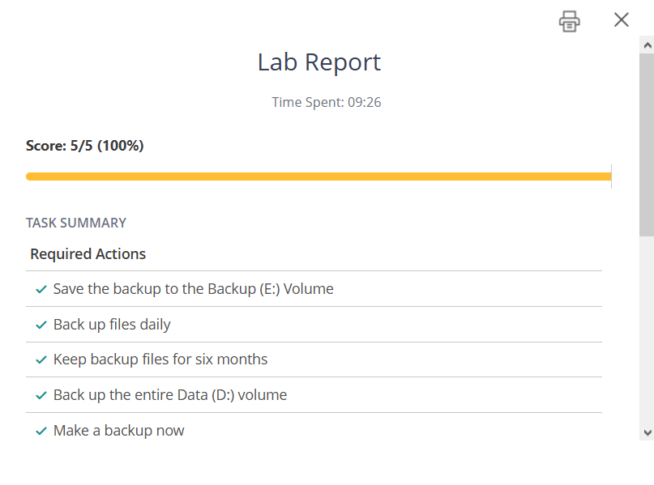Viewport: 654px width, 485px height.
Task: Click checkmark next to Back up files daily
Action: 41,325
